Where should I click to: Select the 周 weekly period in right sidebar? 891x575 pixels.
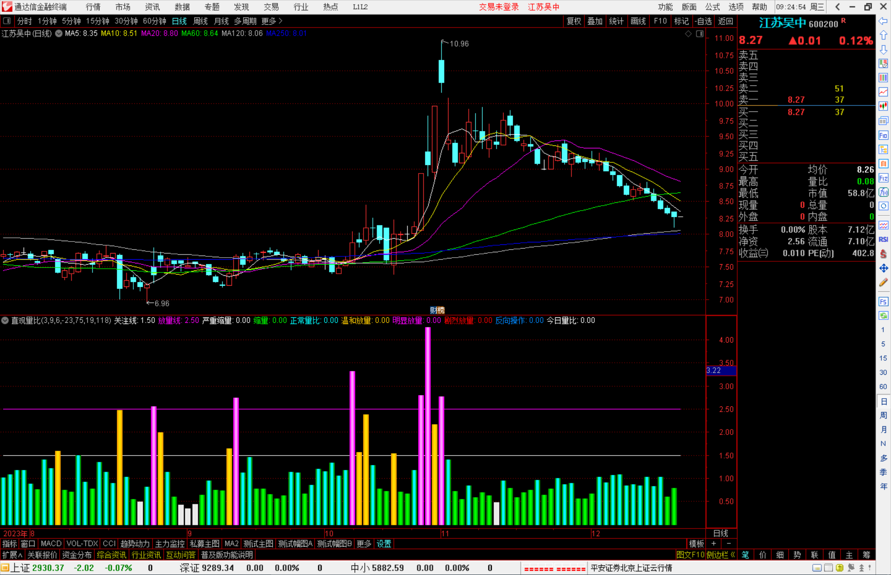coord(883,415)
